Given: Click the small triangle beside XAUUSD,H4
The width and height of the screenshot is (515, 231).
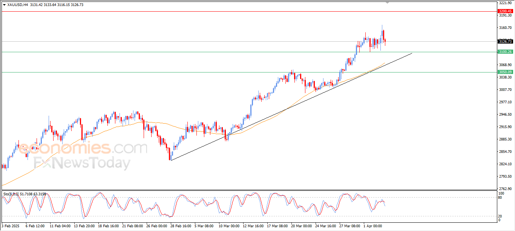Looking at the screenshot, I should 4,5.
